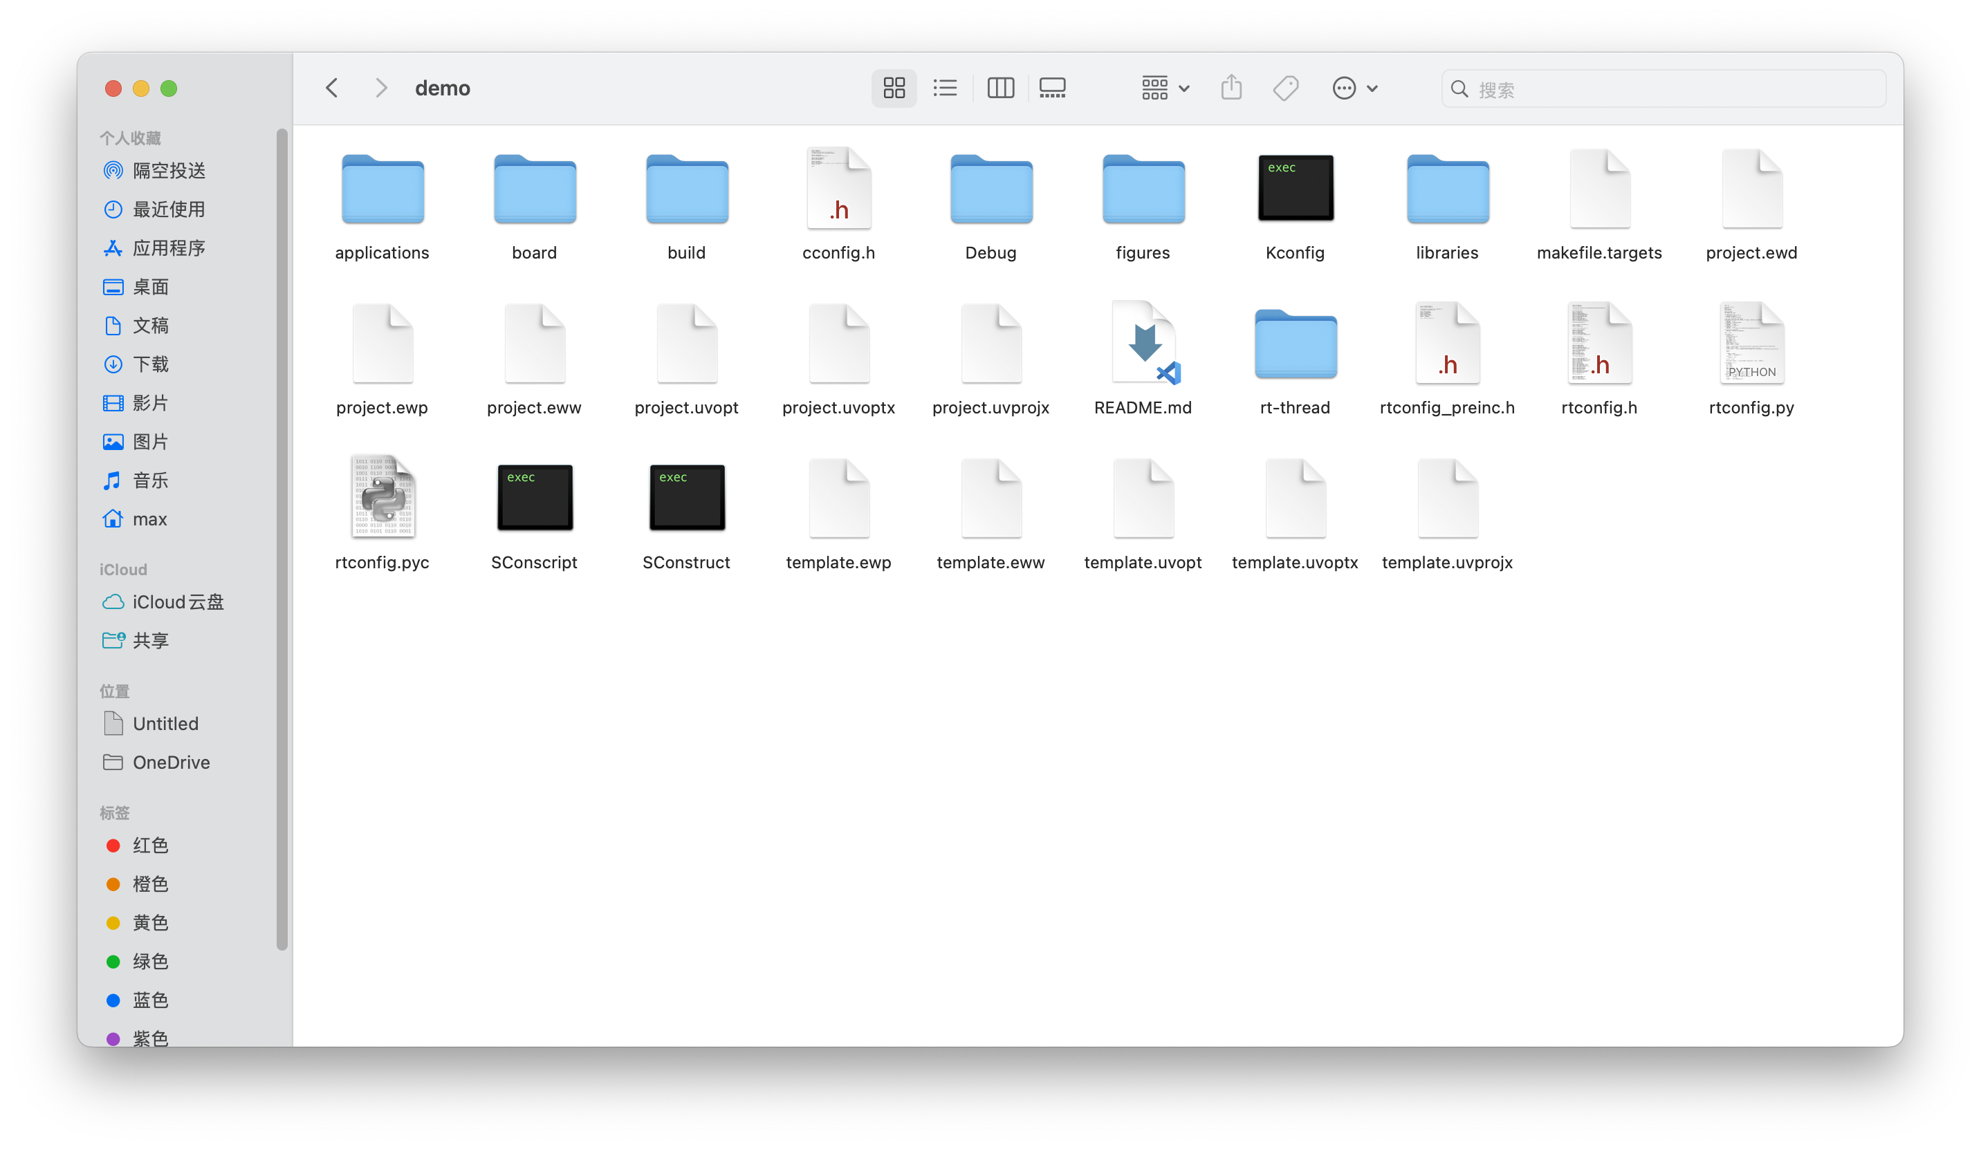Open the more actions ellipsis dropdown
Image resolution: width=1981 pixels, height=1149 pixels.
(1354, 88)
